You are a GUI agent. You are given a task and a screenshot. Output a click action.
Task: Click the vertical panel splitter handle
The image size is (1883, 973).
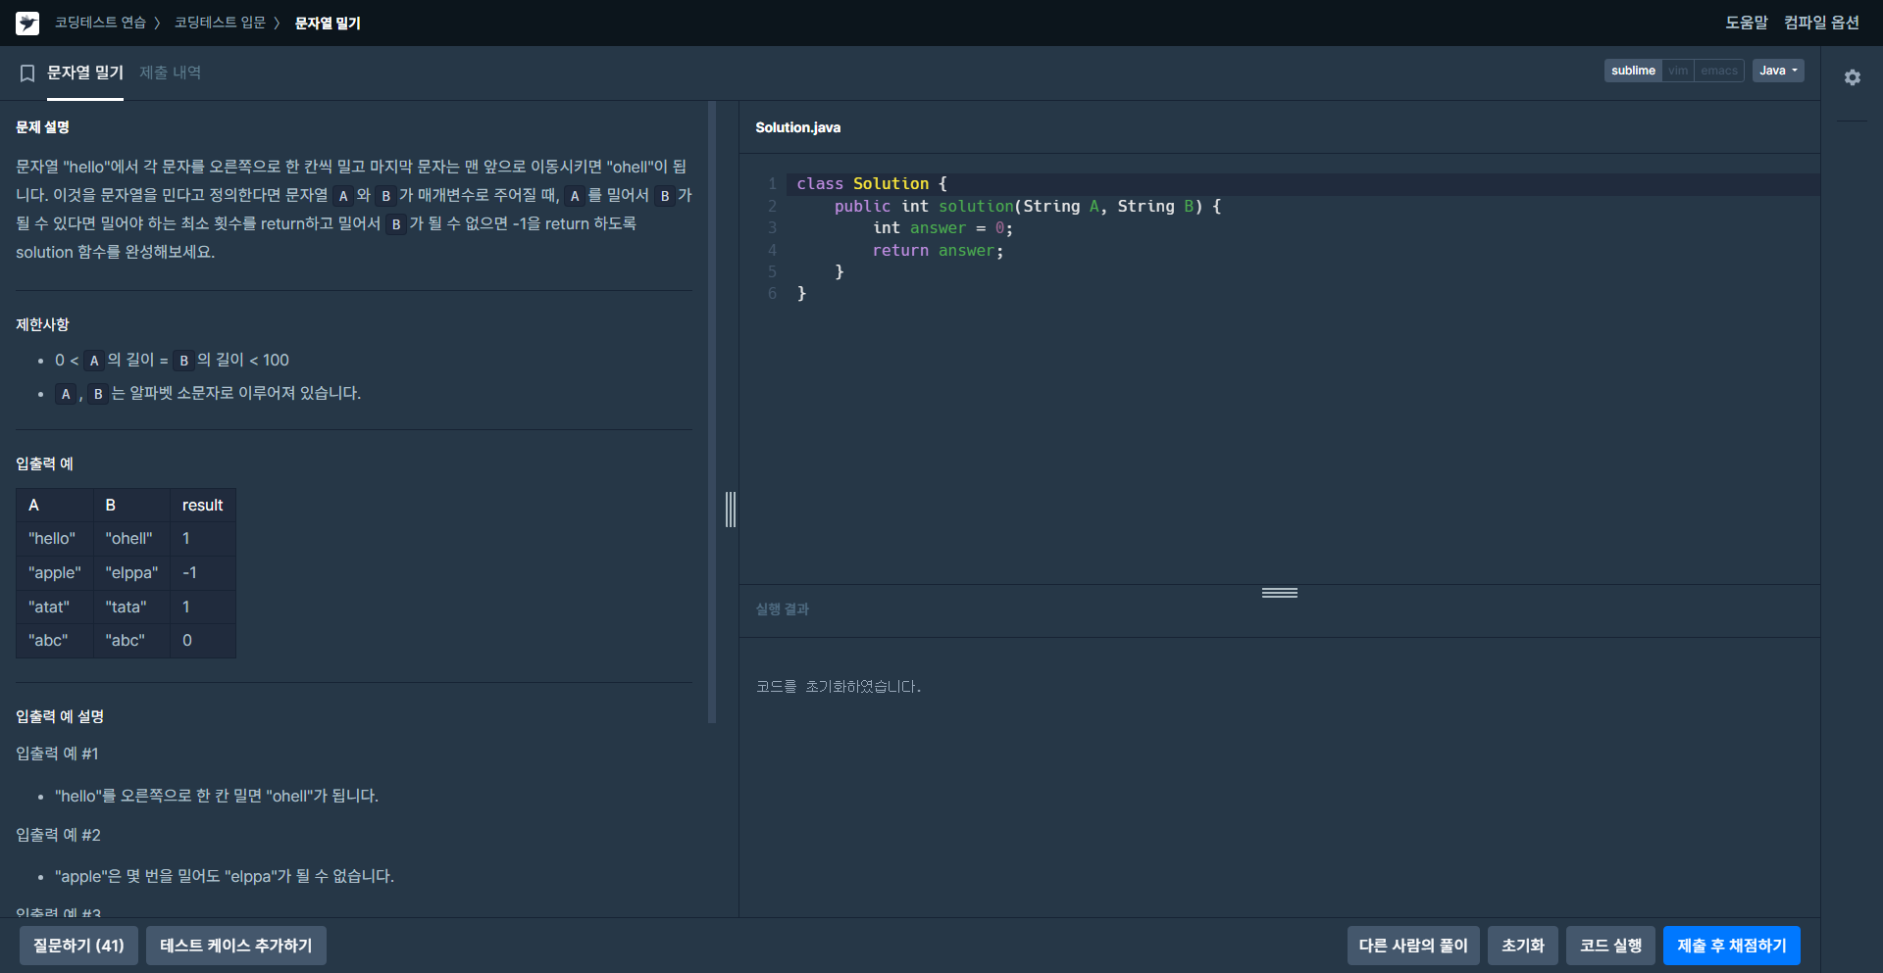tap(730, 510)
